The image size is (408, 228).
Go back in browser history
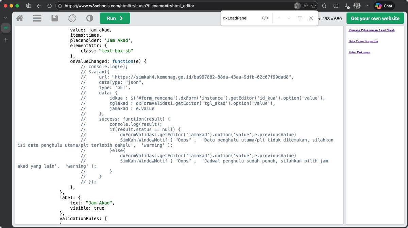[39, 6]
